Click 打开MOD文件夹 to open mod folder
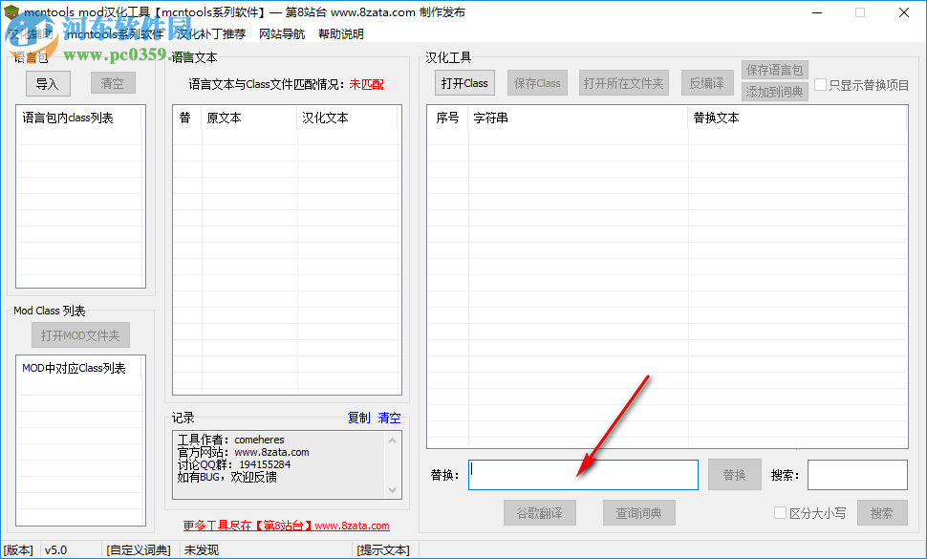Screen dimensions: 927x559 (79, 333)
